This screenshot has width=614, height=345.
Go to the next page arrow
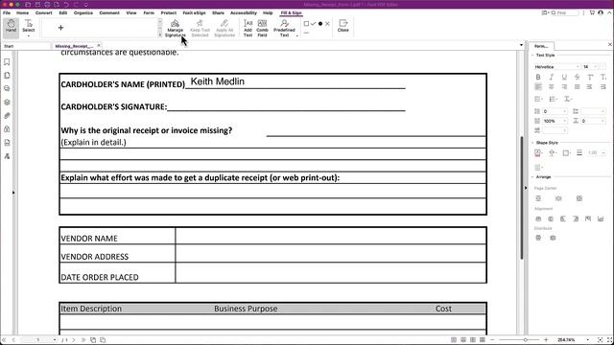pos(74,340)
